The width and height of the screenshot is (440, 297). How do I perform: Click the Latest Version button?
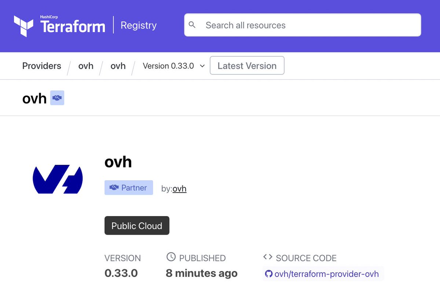pos(247,66)
